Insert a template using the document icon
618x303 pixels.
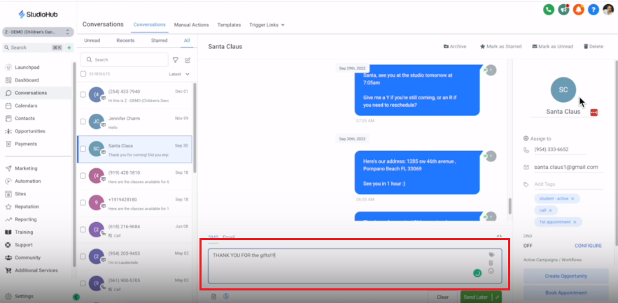(213, 297)
